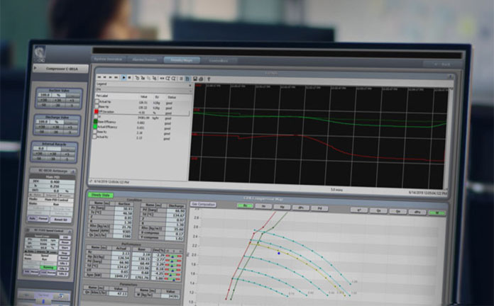
Task: Click the second magnifier zoom icon
Action: (x=173, y=78)
